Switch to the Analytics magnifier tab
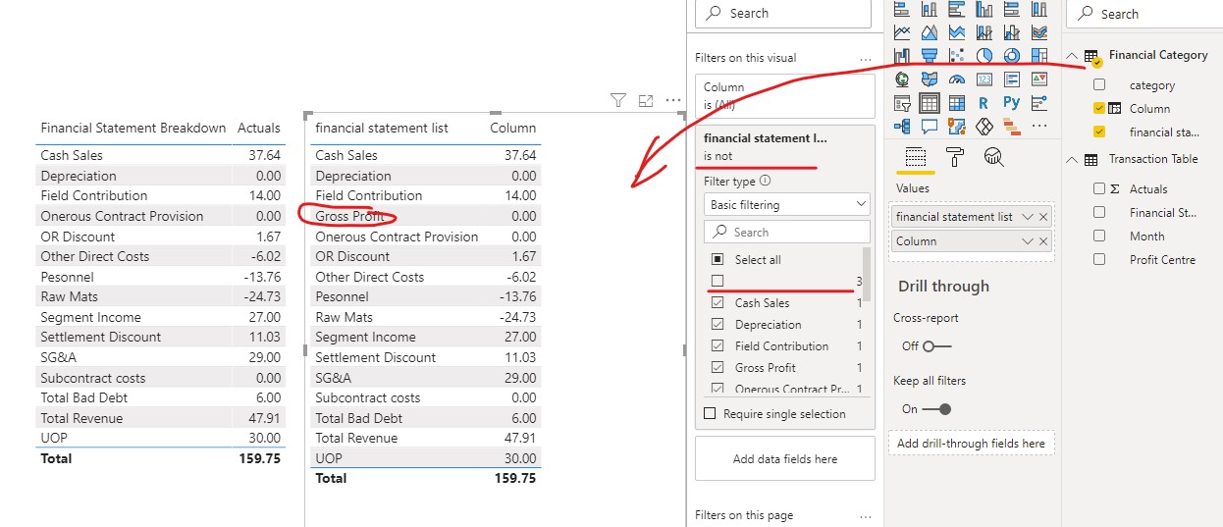Image resolution: width=1223 pixels, height=527 pixels. (x=993, y=158)
